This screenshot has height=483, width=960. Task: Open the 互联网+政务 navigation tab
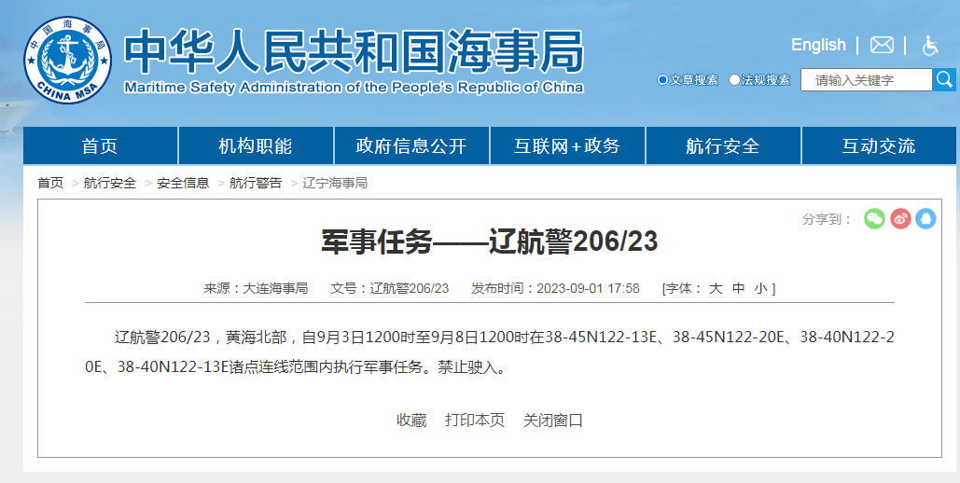tap(567, 145)
